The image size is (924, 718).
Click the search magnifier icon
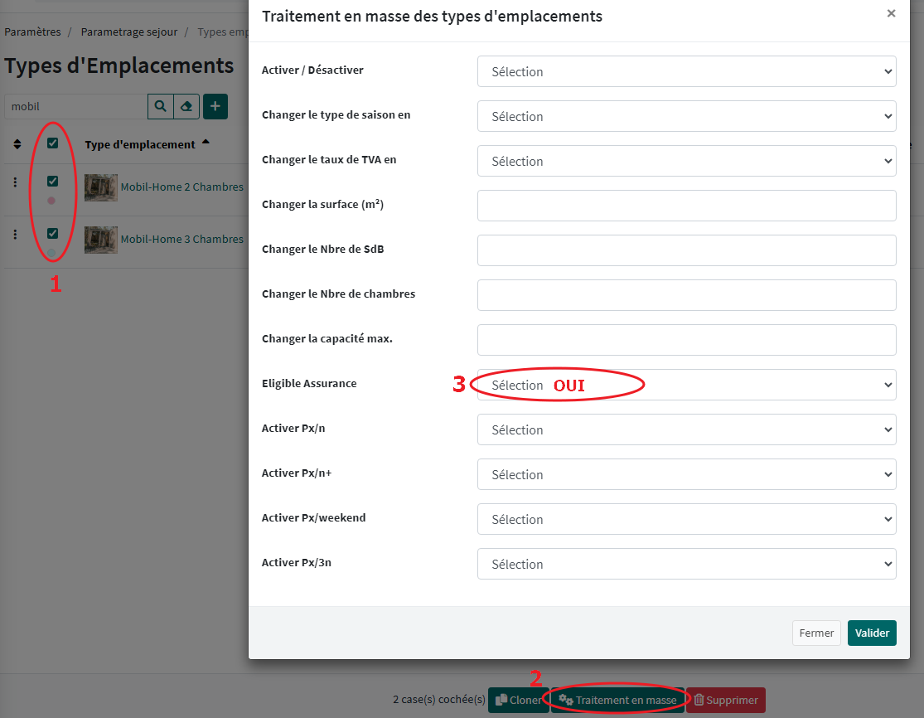point(160,106)
